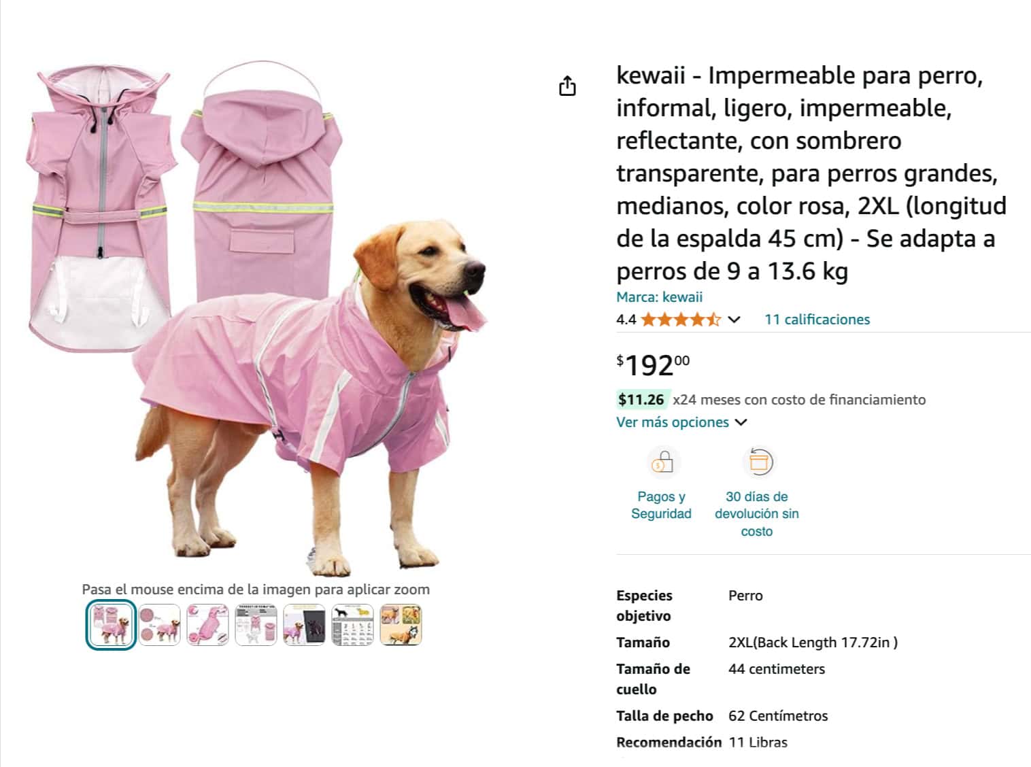Open Pagos y Seguridad text link
This screenshot has width=1031, height=767.
[661, 505]
